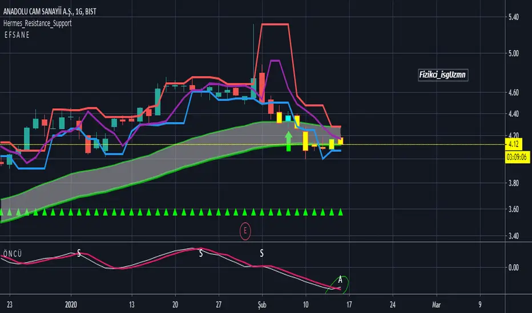Click the 4.60 price axis label
The image size is (532, 313).
[513, 92]
